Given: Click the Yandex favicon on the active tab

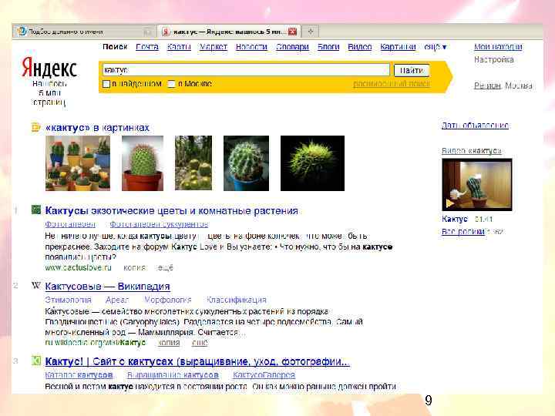Looking at the screenshot, I should [165, 32].
